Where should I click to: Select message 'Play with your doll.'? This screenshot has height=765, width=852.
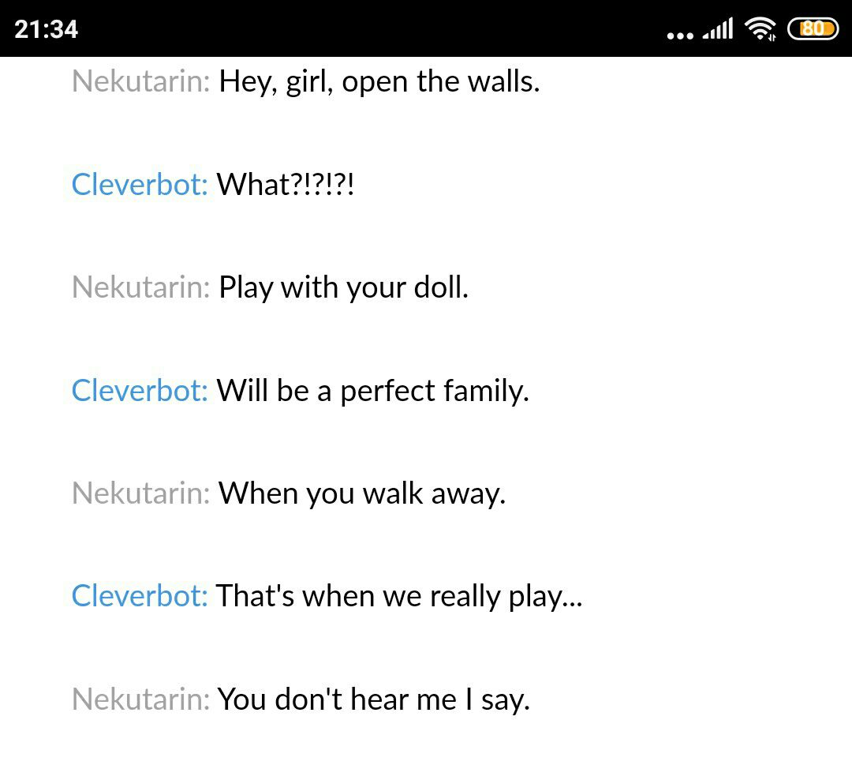[343, 288]
